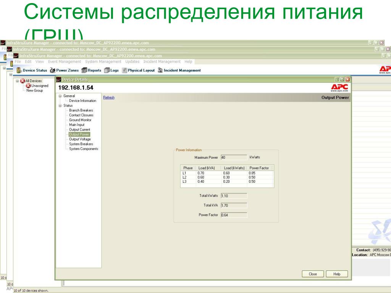Open System Management menu
This screenshot has width=391, height=293.
click(103, 61)
